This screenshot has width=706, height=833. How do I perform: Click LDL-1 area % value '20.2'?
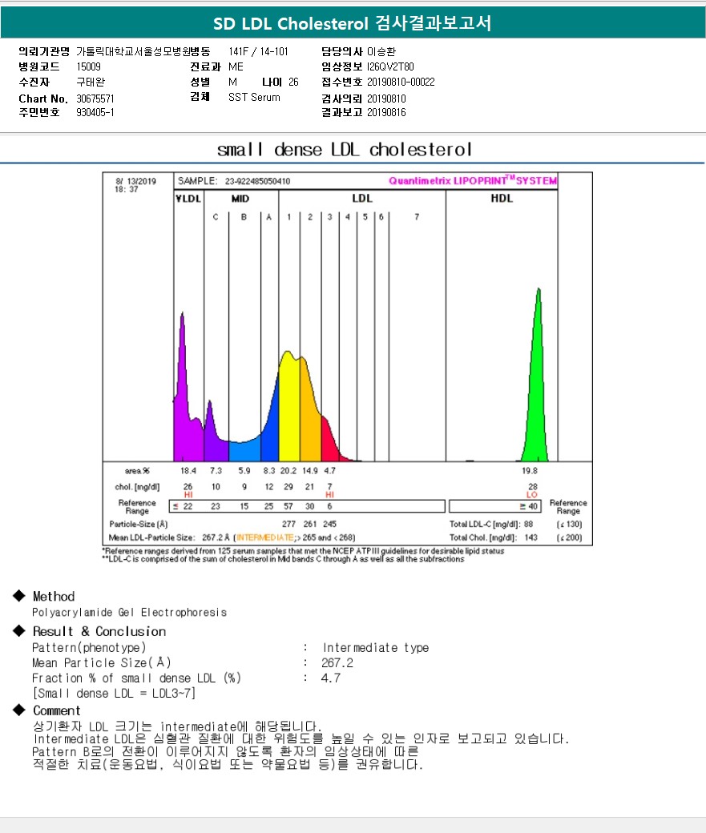pos(288,471)
